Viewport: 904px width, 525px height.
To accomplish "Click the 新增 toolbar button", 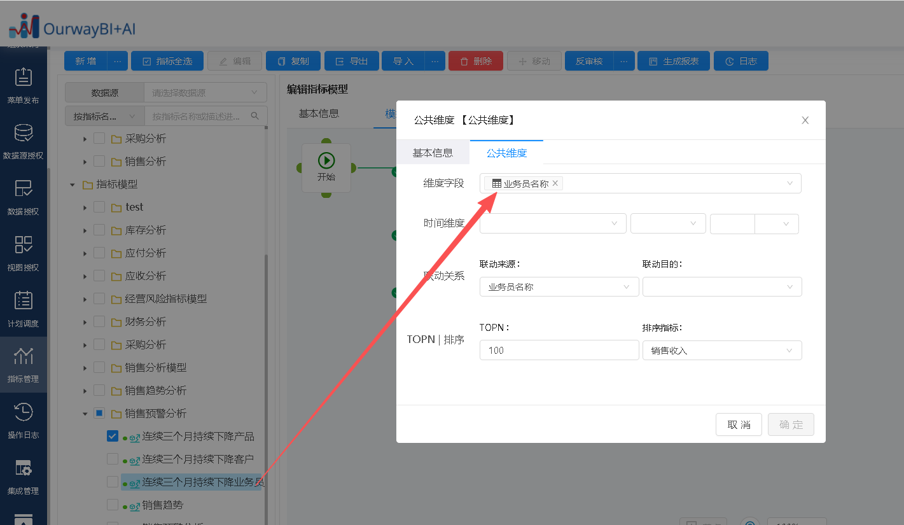I will 86,61.
